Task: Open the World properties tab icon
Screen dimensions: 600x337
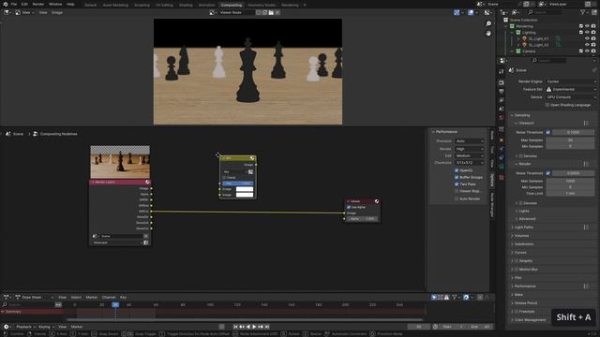Action: point(502,118)
